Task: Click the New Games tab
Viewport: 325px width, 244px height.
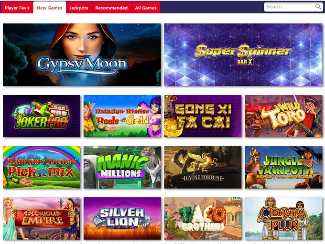Action: tap(50, 8)
